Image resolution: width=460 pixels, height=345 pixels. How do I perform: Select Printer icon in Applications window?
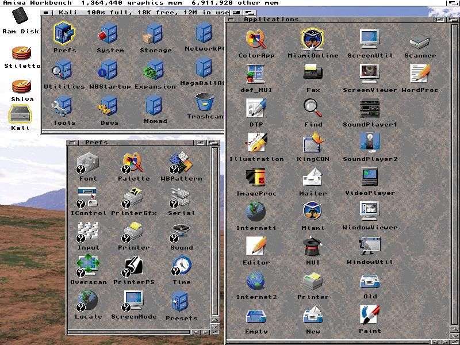[313, 281]
